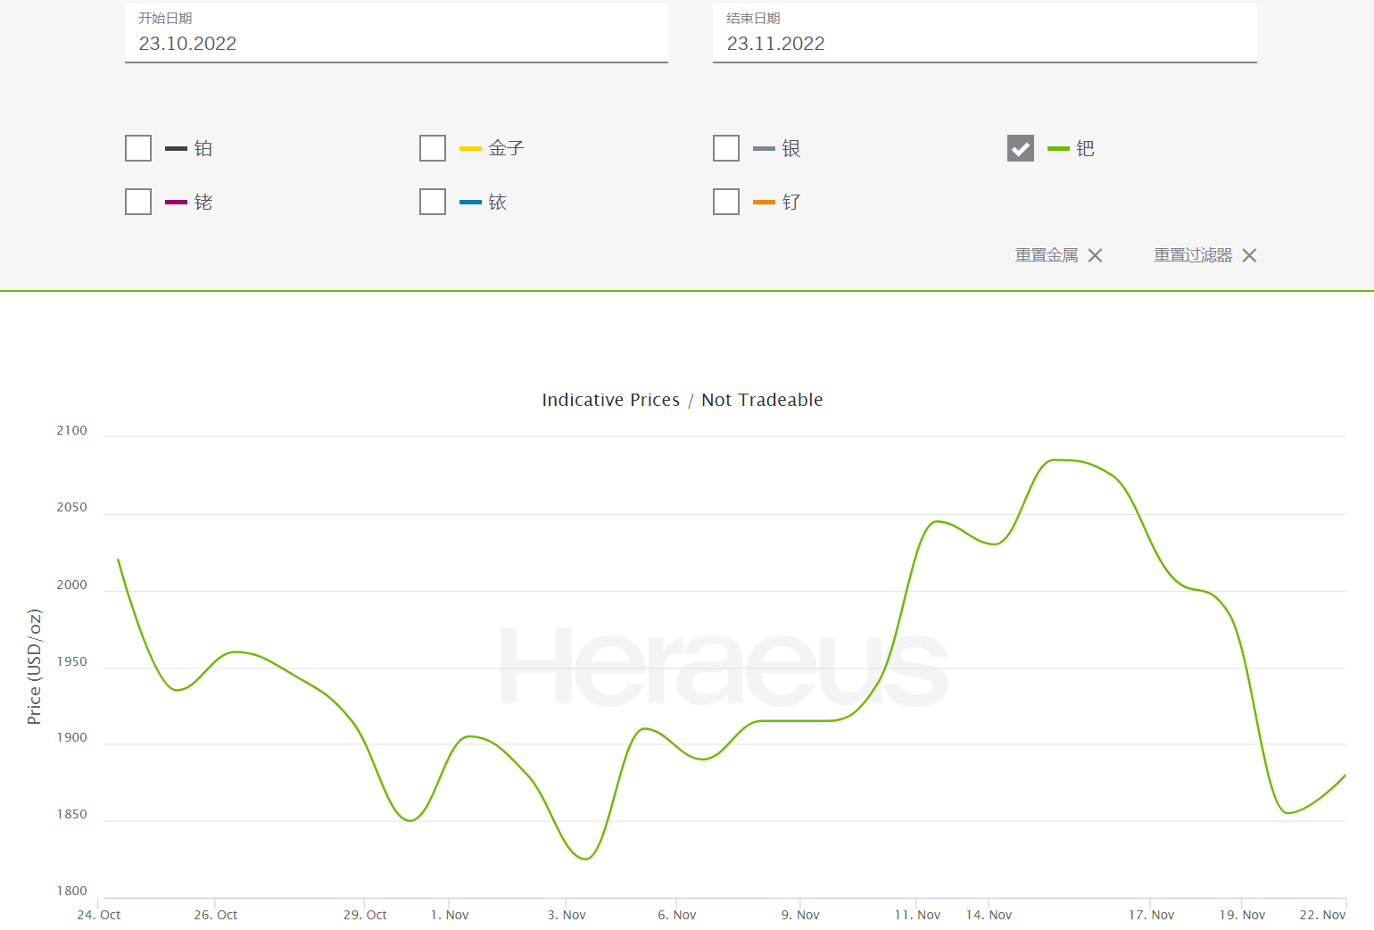
Task: Click the 2000 y-axis label
Action: tap(72, 585)
